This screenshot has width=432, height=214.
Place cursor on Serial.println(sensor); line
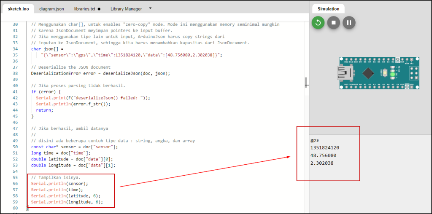[x=59, y=184]
